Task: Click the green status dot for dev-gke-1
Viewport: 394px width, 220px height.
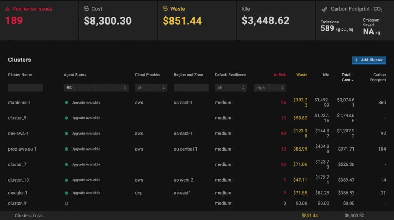Action: point(67,193)
